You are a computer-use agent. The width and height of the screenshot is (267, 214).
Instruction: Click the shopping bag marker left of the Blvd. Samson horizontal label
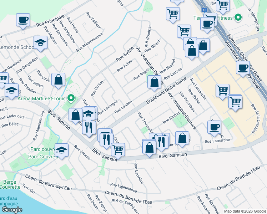click(x=149, y=148)
